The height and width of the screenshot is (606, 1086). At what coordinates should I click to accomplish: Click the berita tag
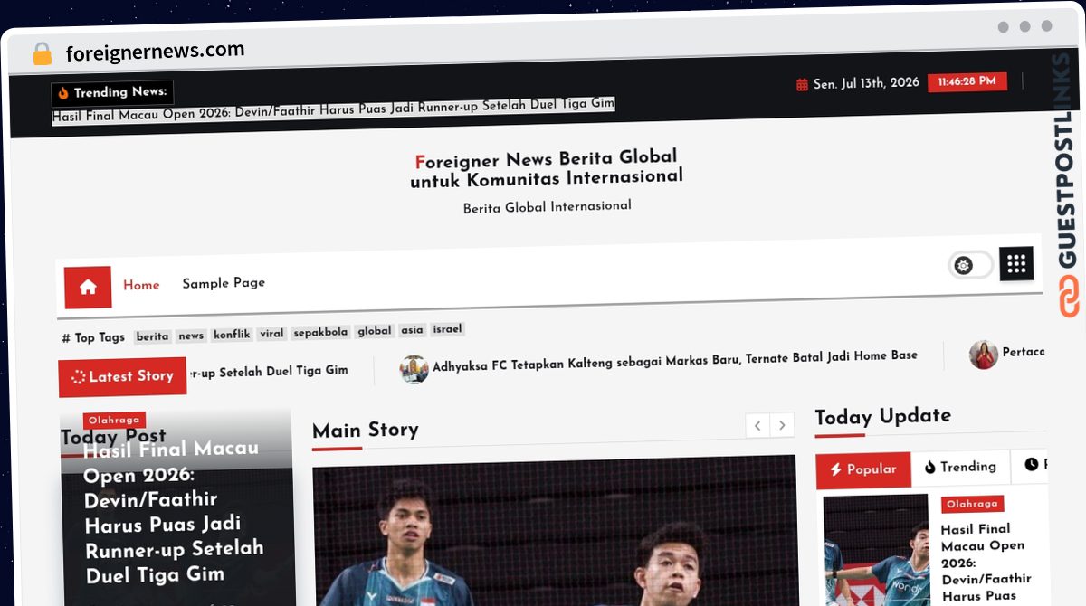tap(152, 336)
